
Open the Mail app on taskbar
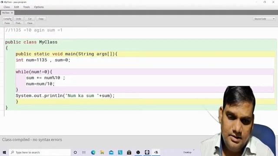point(111,152)
